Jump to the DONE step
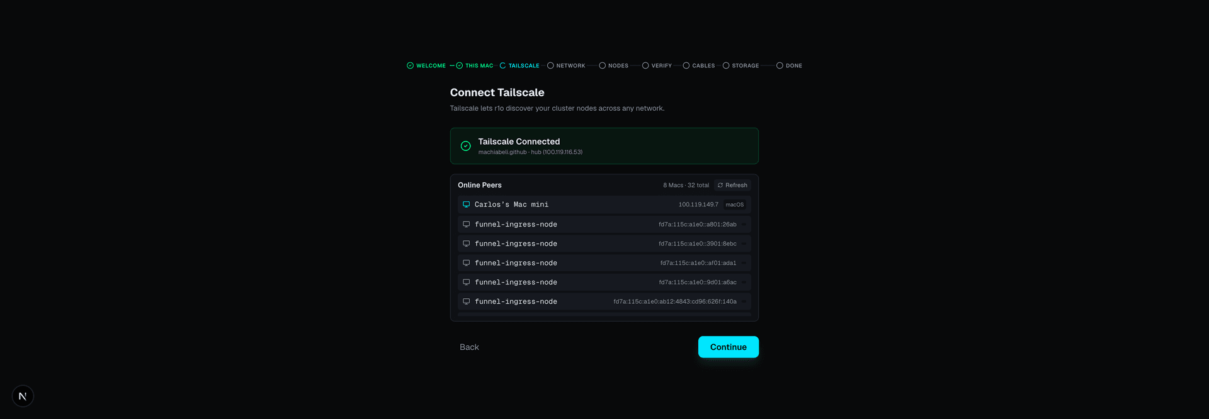This screenshot has height=419, width=1209. [789, 65]
